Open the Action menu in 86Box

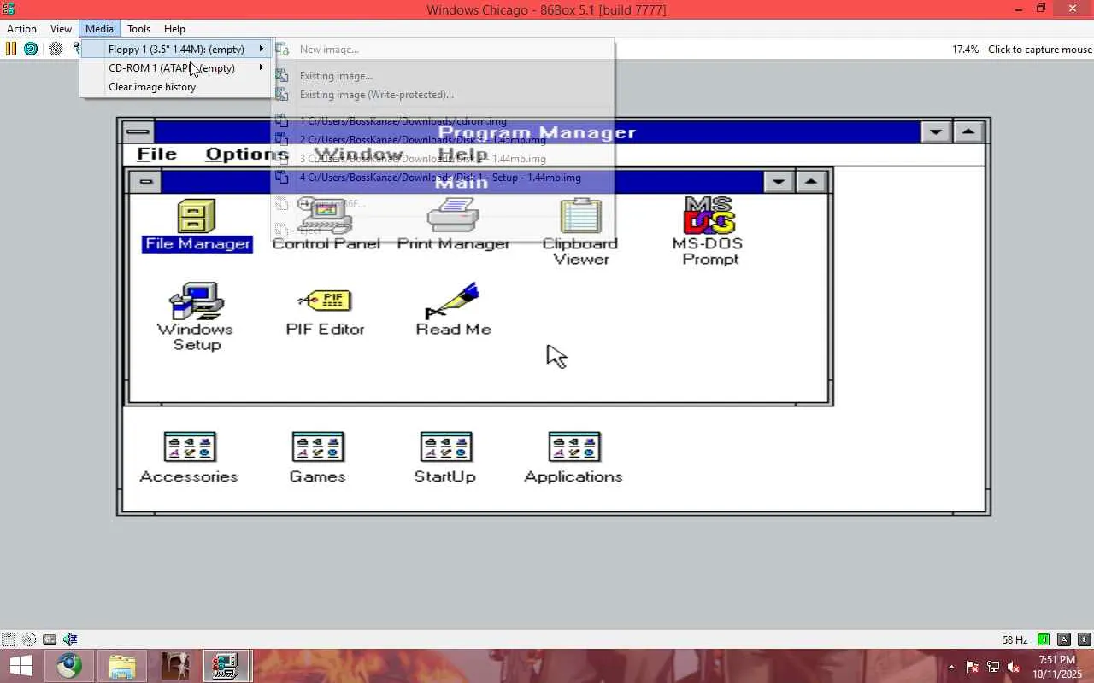(x=21, y=29)
